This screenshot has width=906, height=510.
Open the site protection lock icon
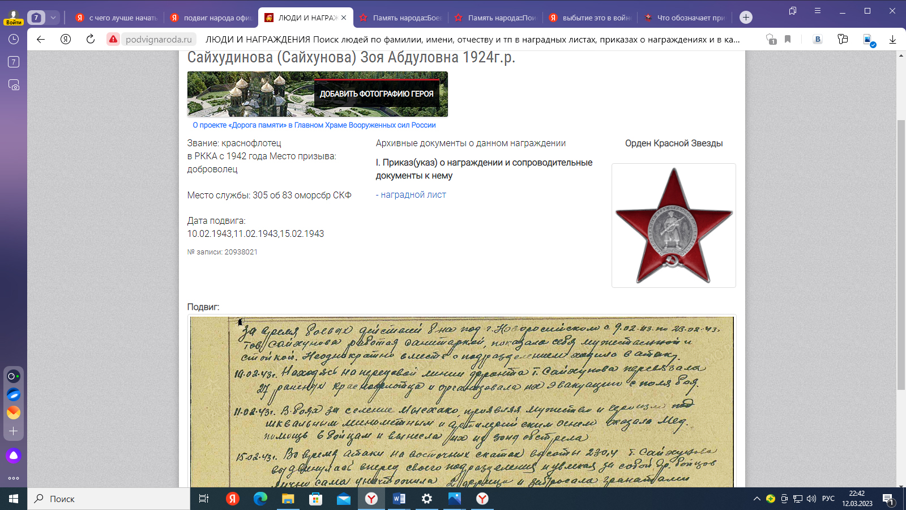771,39
